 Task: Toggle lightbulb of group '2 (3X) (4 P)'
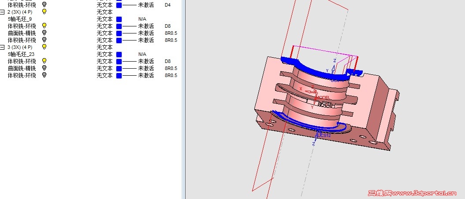44,11
